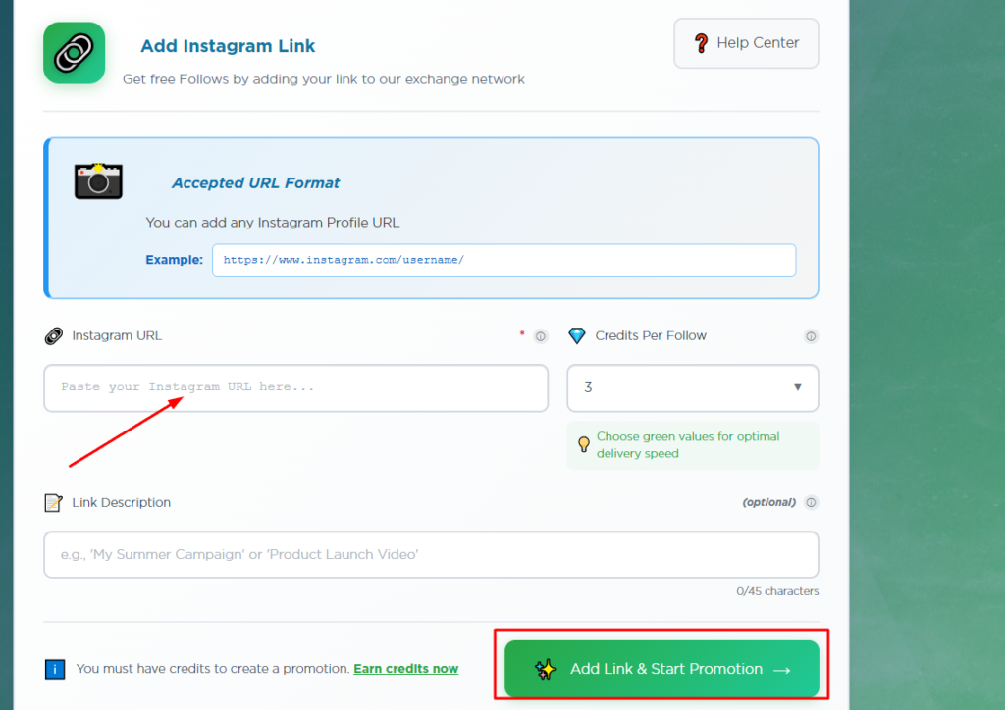Click Add Link & Start Promotion
This screenshot has width=1005, height=710.
coord(661,668)
